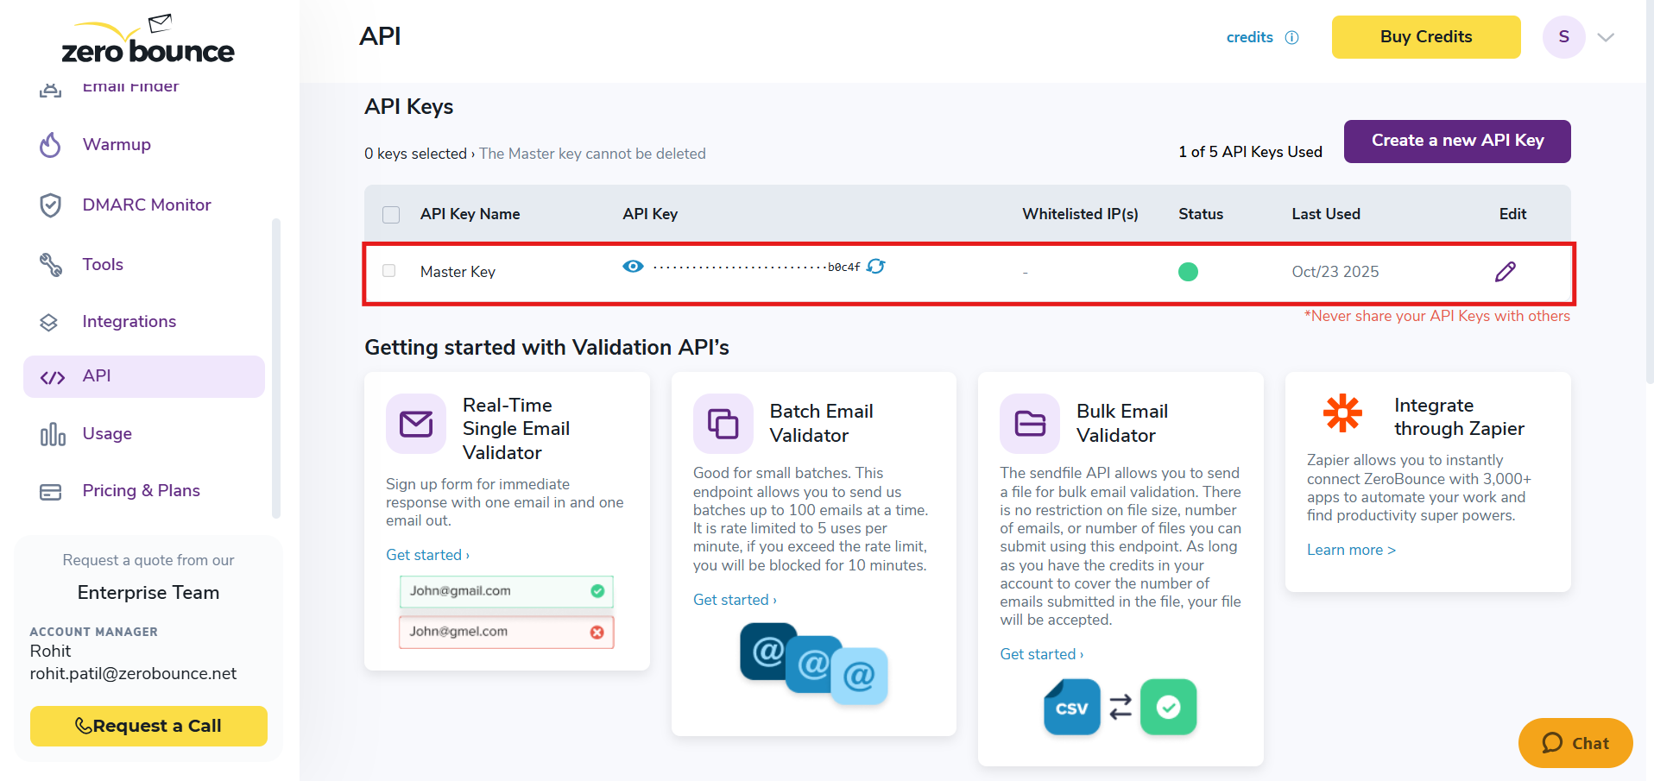This screenshot has width=1654, height=781.
Task: Reveal the Master Key with eye icon
Action: (x=633, y=267)
